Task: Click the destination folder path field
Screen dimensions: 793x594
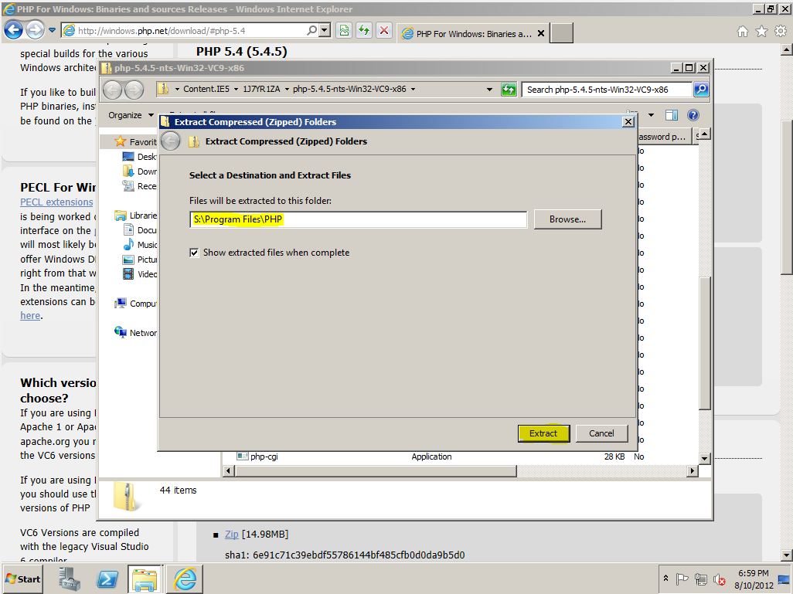Action: point(358,219)
